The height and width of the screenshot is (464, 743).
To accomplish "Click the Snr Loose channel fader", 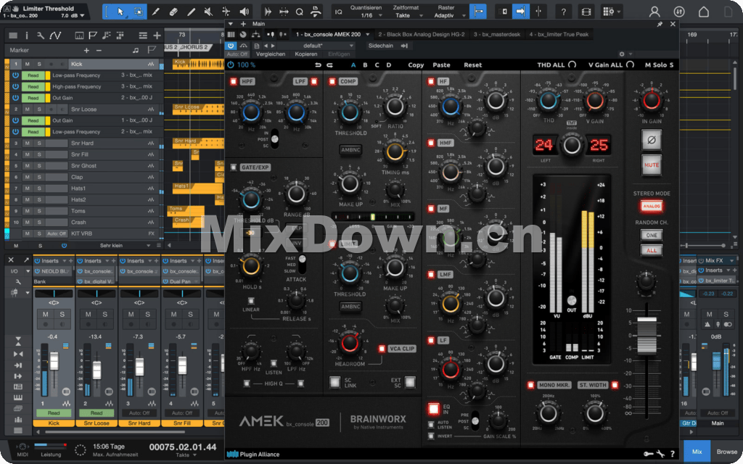I will coord(97,370).
